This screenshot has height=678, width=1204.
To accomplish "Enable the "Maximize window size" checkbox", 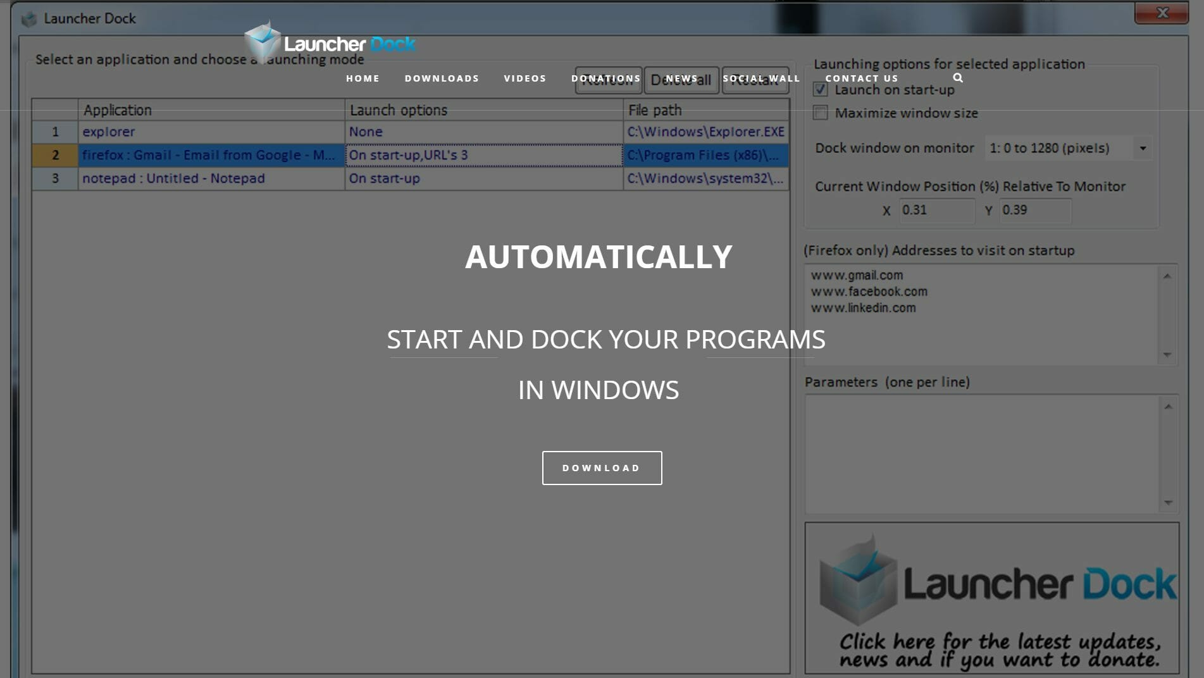I will pos(820,113).
